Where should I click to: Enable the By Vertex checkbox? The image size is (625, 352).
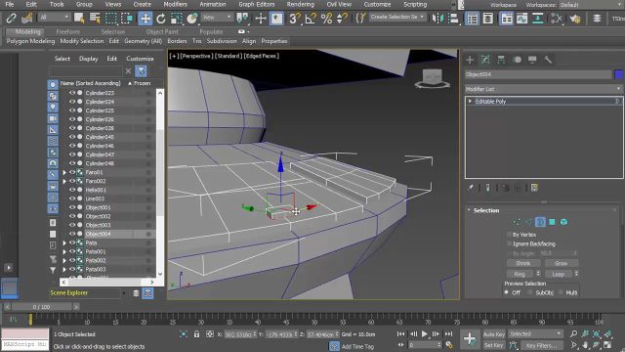pos(509,235)
